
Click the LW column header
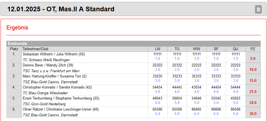coord(158,49)
